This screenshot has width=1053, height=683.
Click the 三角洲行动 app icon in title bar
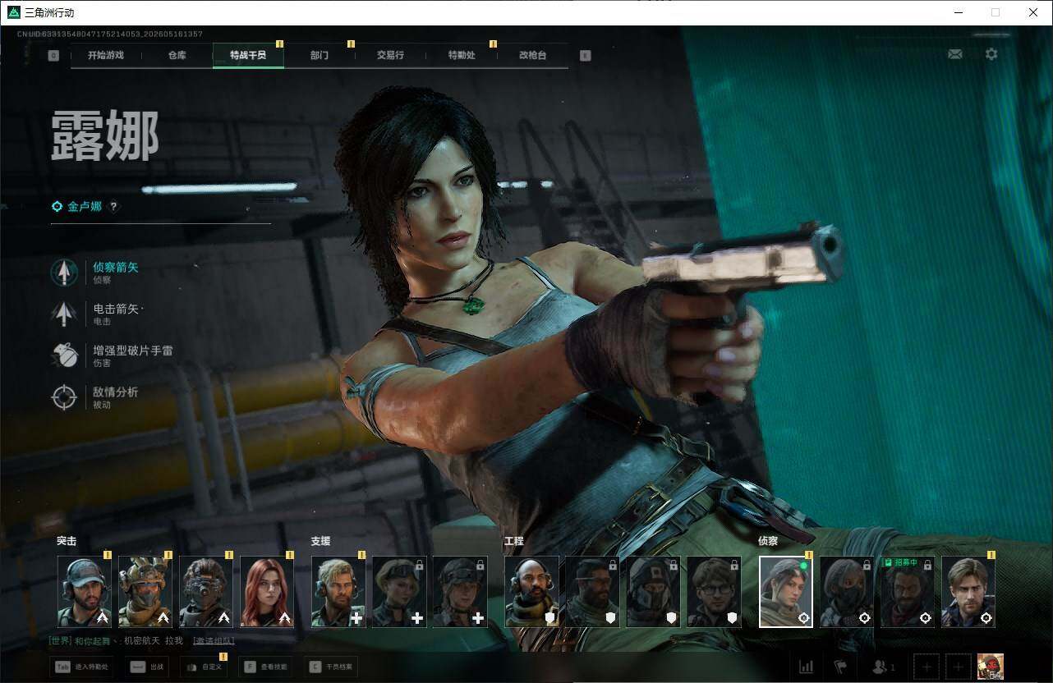pos(13,12)
